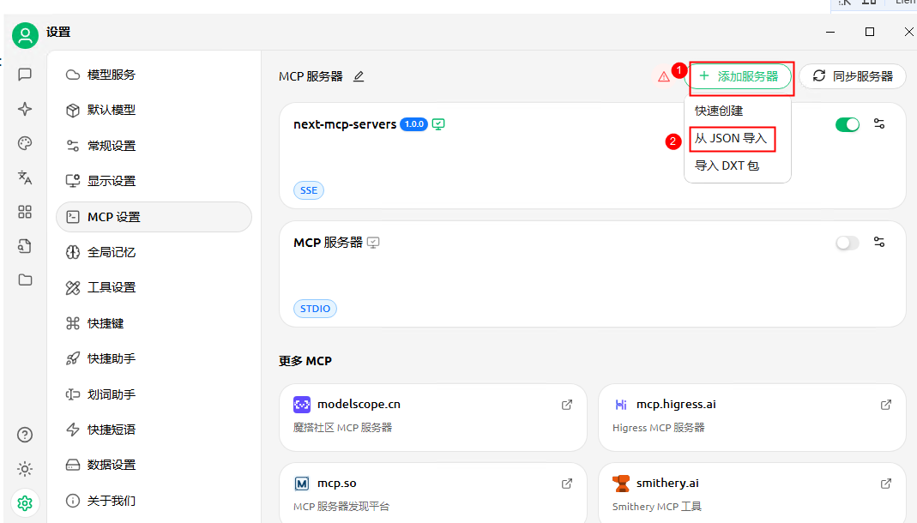The height and width of the screenshot is (523, 917).
Task: Open the mini apps grid icon
Action: (x=25, y=212)
